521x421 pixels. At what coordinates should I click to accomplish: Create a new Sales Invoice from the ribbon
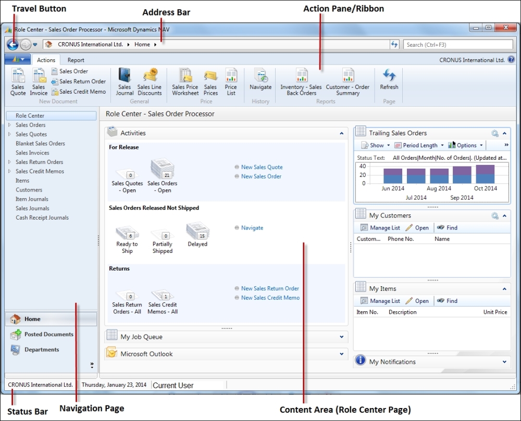pos(39,82)
